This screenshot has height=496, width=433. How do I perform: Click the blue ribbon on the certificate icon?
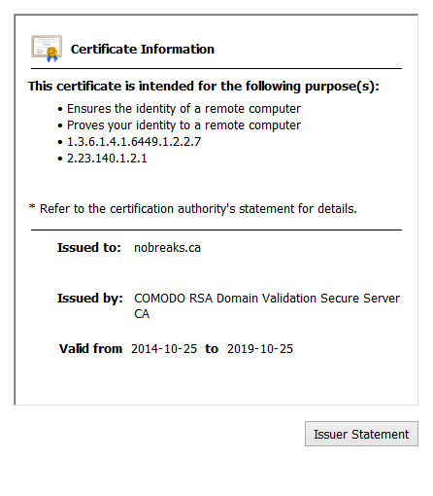(x=51, y=58)
